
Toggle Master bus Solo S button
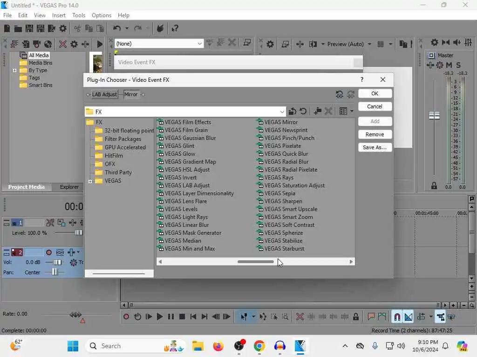click(458, 65)
